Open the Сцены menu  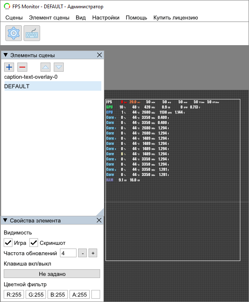14,17
